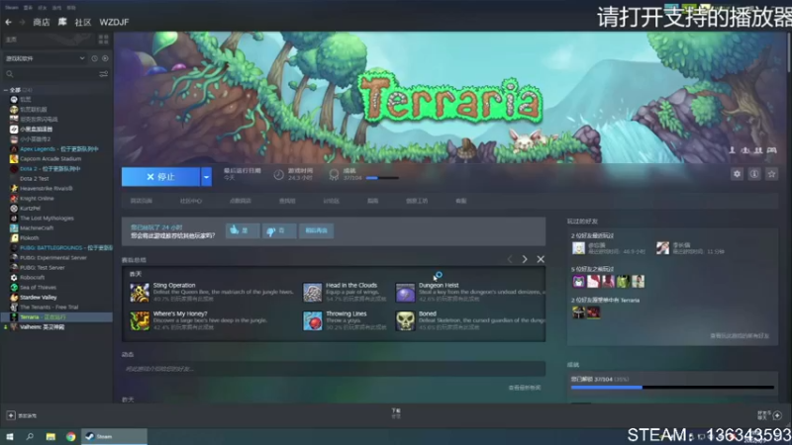The width and height of the screenshot is (792, 445).
Task: Open Windows taskbar search
Action: pos(30,436)
